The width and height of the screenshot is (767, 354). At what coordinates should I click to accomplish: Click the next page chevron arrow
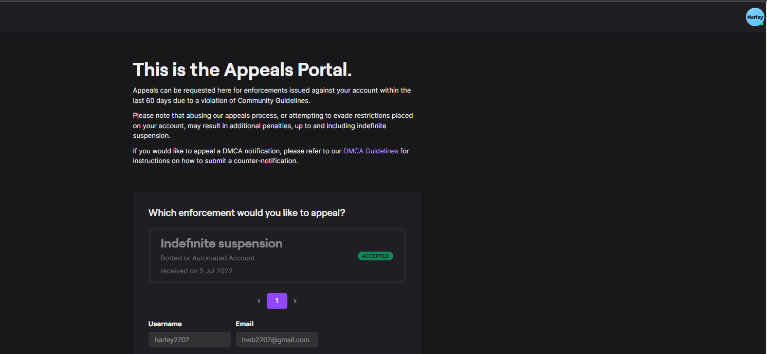coord(295,300)
